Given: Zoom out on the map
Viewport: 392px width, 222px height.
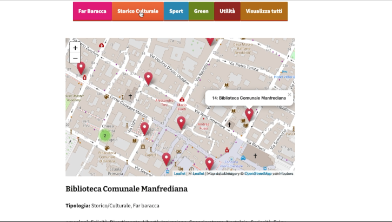Looking at the screenshot, I should tap(75, 58).
